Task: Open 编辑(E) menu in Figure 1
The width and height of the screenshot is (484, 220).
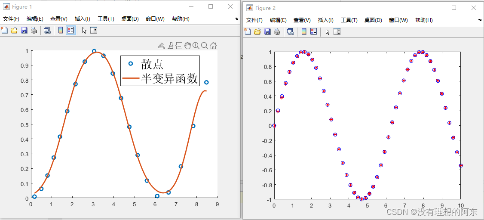Action: [x=35, y=19]
